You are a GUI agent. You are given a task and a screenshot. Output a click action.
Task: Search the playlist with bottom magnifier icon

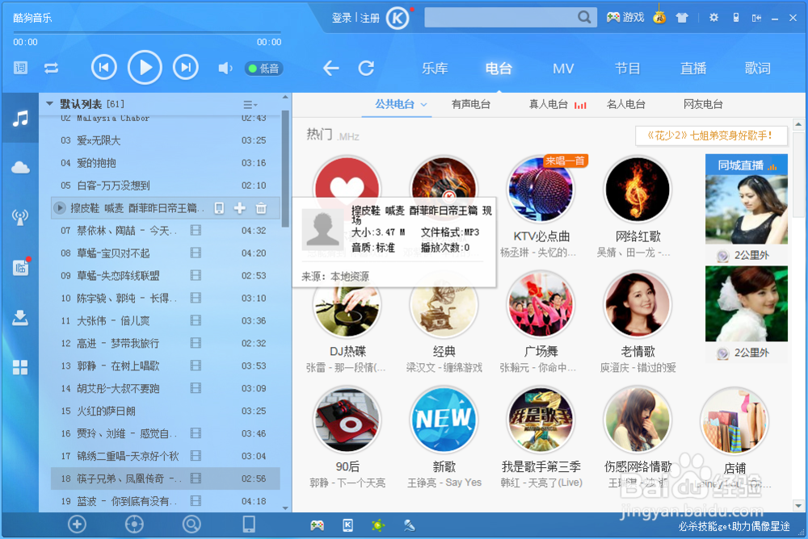(x=191, y=524)
